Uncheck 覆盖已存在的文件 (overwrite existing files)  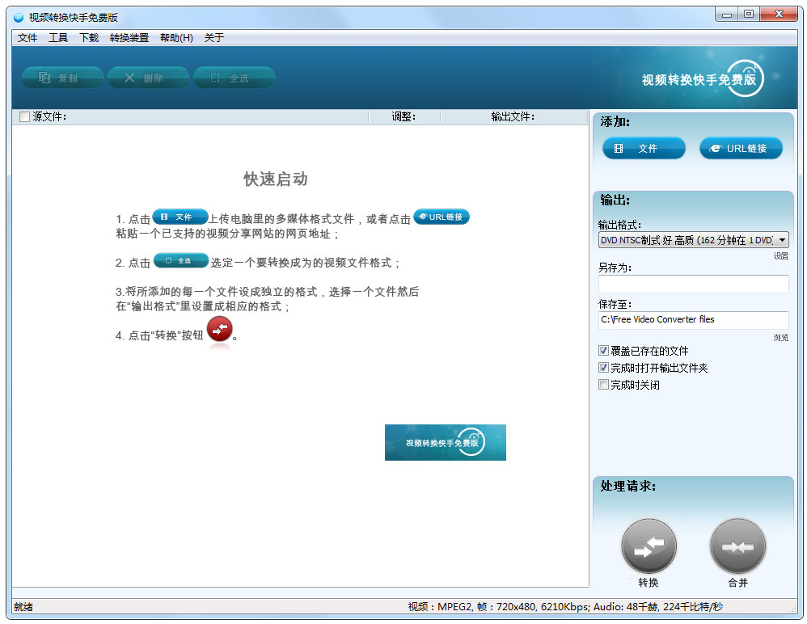click(x=603, y=350)
